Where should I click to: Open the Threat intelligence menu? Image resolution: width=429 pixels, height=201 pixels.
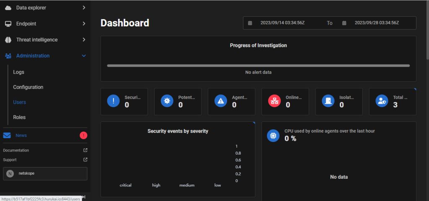pos(45,40)
